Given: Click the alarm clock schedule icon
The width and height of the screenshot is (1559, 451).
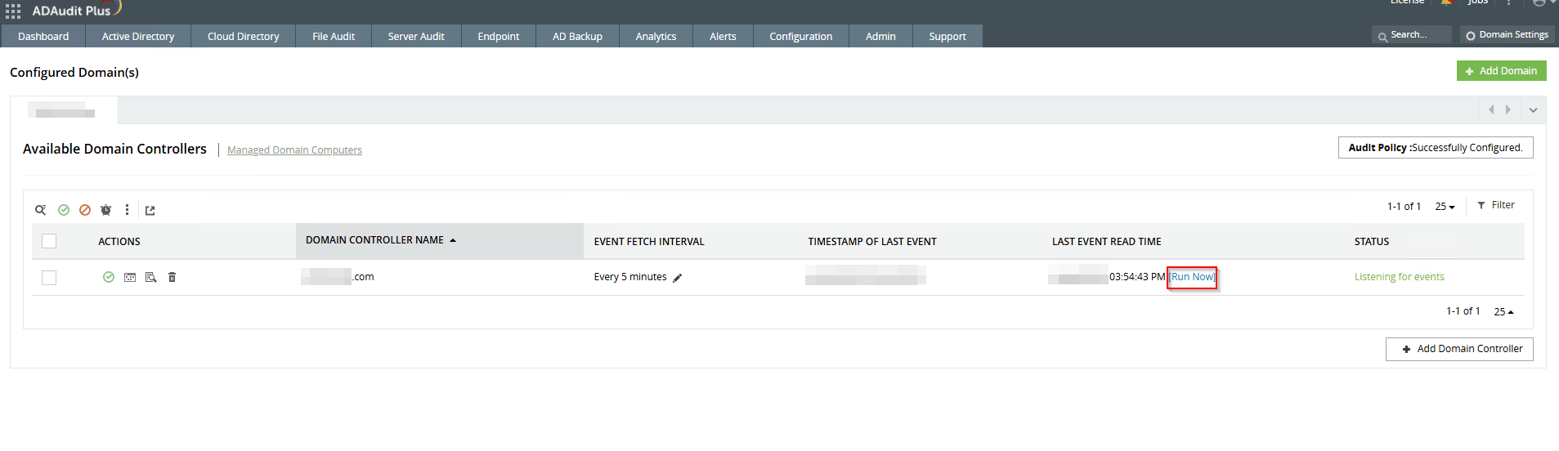Looking at the screenshot, I should [105, 210].
